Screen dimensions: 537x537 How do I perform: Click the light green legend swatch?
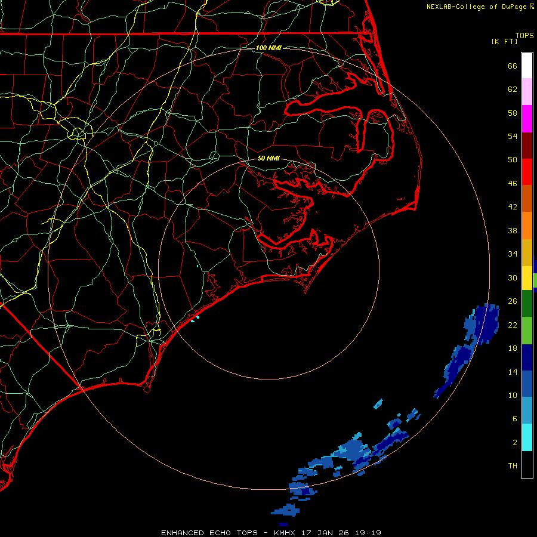pos(527,331)
